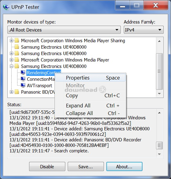The width and height of the screenshot is (171, 179).
Task: Click the ConnectionManager service monitor icon
Action: click(x=23, y=79)
